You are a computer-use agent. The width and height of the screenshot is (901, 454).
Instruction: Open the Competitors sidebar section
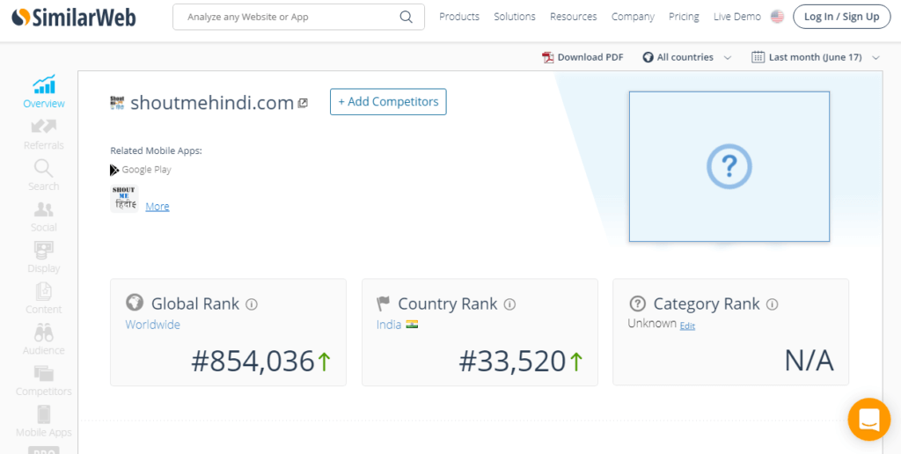(44, 380)
